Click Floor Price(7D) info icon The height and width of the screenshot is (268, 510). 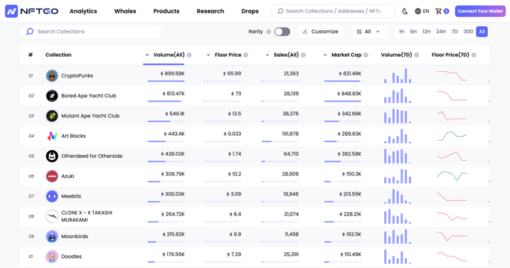pyautogui.click(x=474, y=55)
